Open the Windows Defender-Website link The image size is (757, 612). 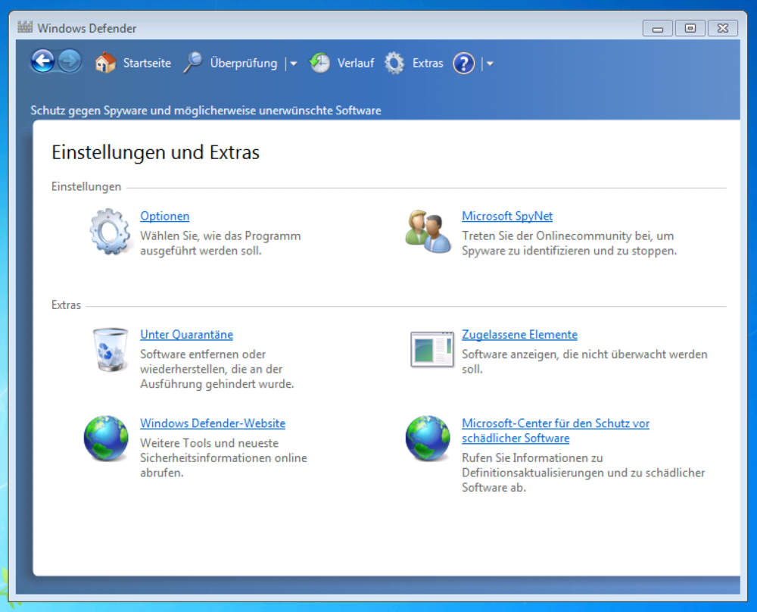(x=212, y=423)
